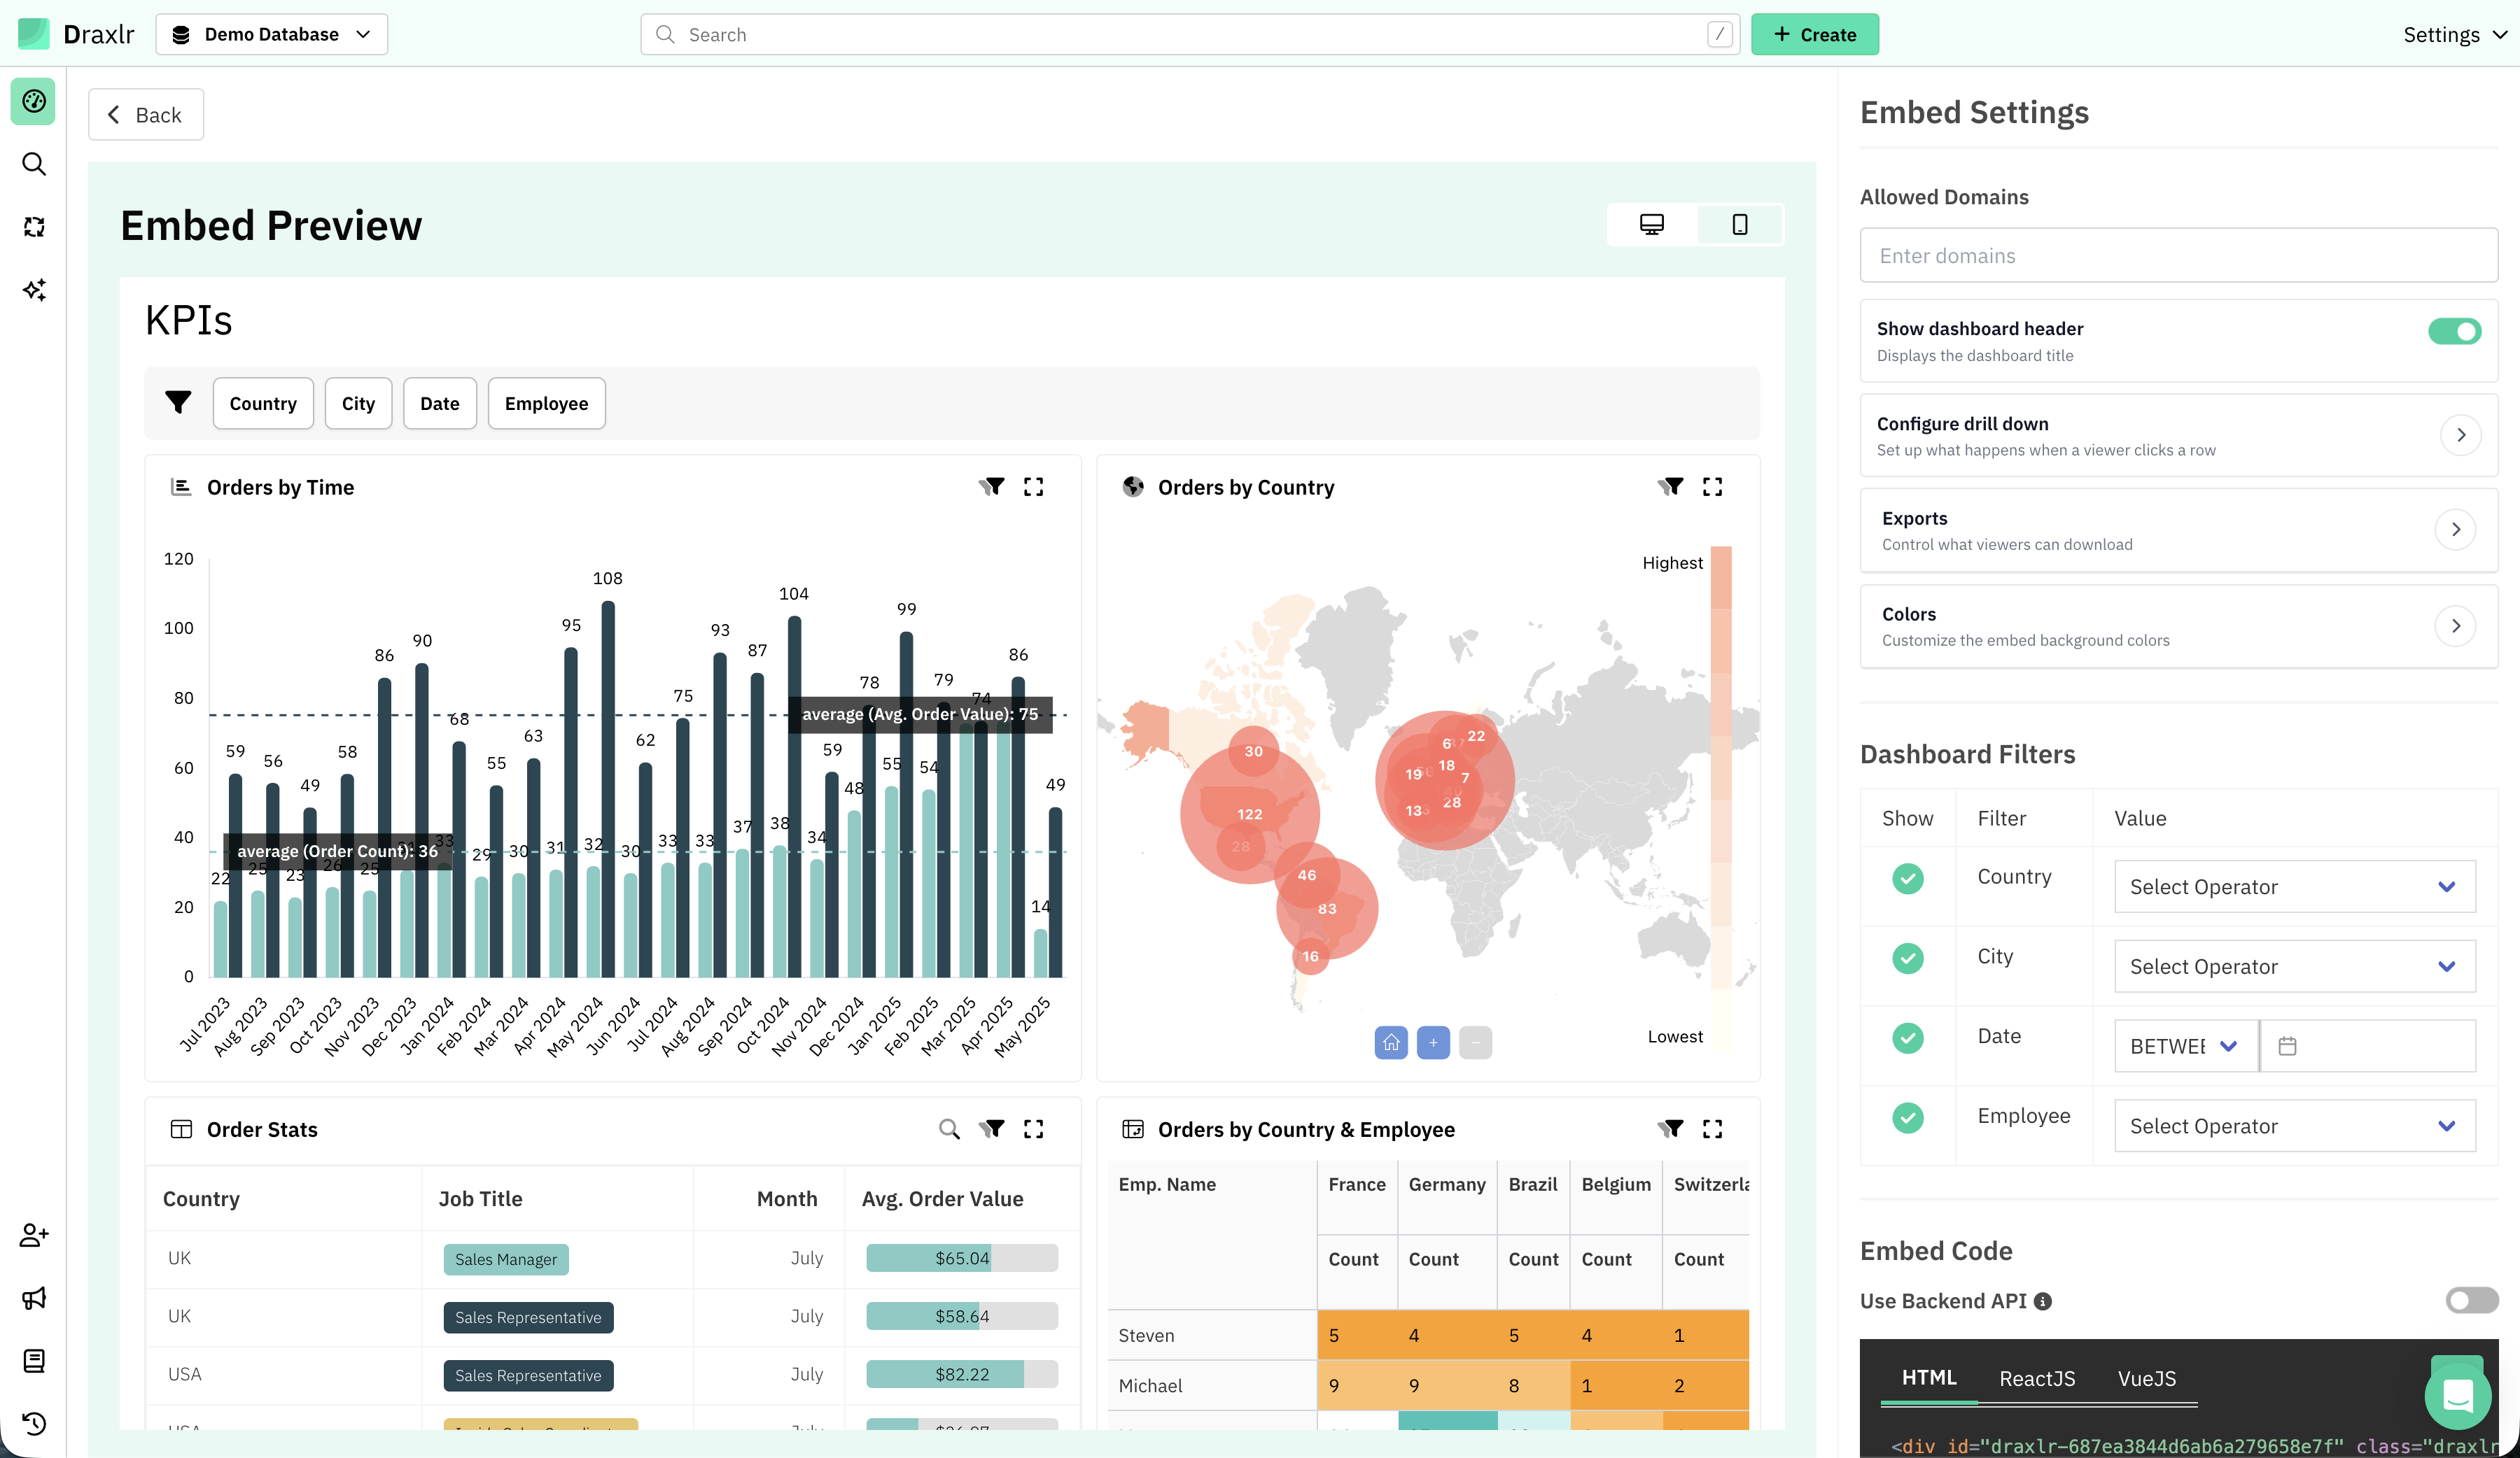Image resolution: width=2520 pixels, height=1458 pixels.
Task: Switch to VueJS code tab
Action: pos(2146,1378)
